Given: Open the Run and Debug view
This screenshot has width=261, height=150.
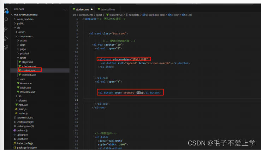Looking at the screenshot, I should coord(6,38).
